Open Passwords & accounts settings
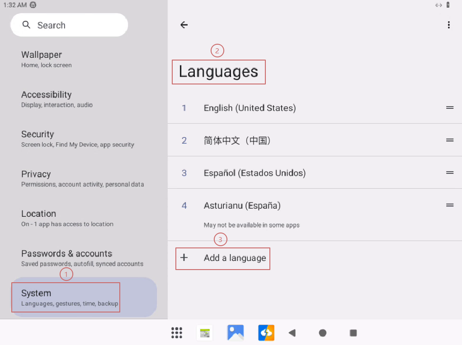 (66, 258)
